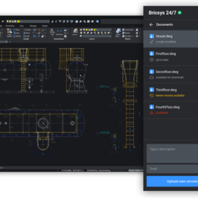198x198 pixels.
Task: Click the up-to-date check icon under Firstfloor.dwg
Action: tap(151, 60)
